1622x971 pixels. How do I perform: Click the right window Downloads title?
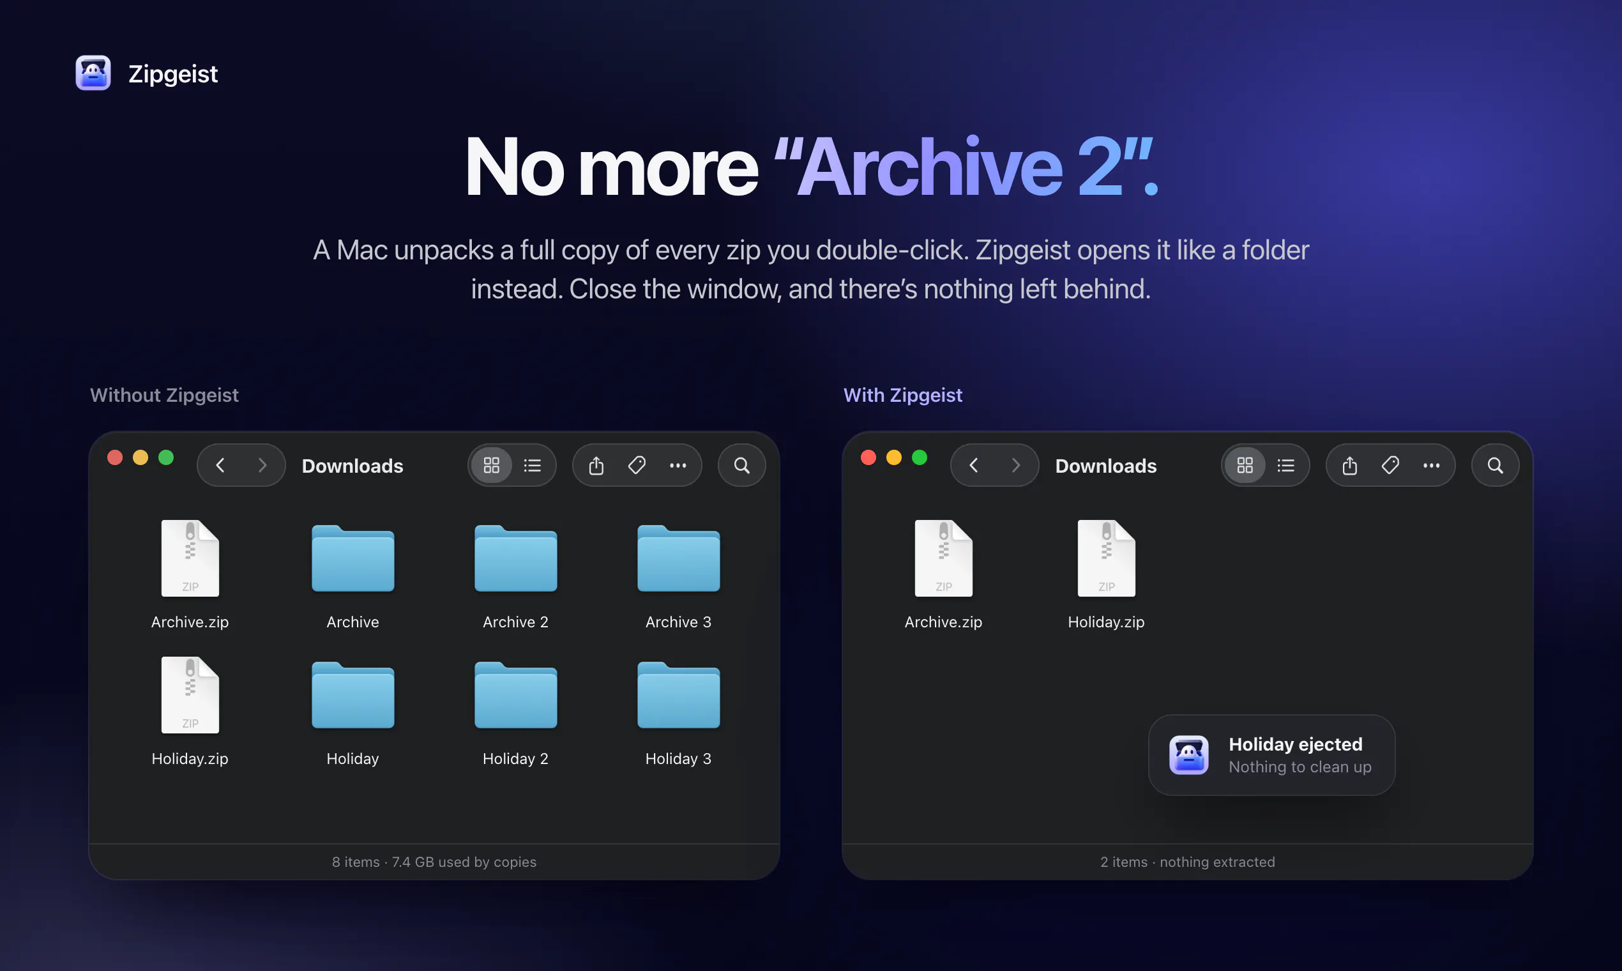(1106, 466)
